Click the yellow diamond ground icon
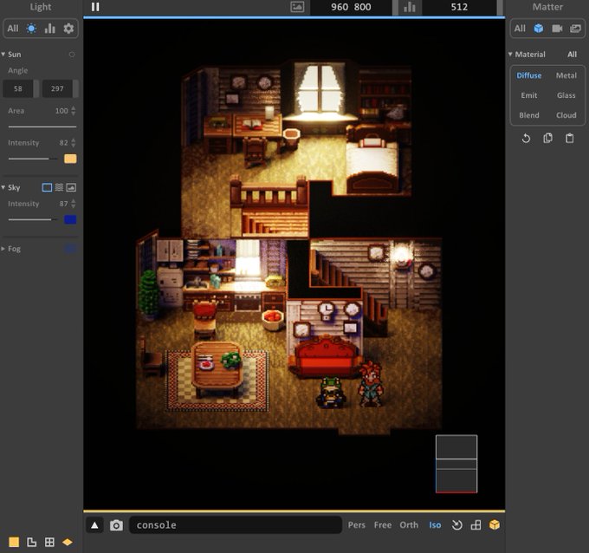The image size is (589, 553). point(68,542)
